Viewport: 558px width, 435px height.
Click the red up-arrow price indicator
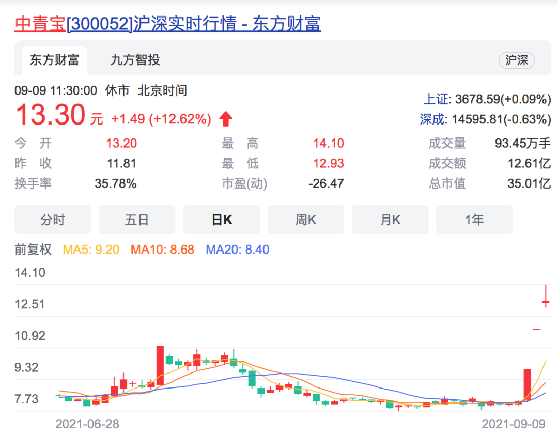(226, 119)
